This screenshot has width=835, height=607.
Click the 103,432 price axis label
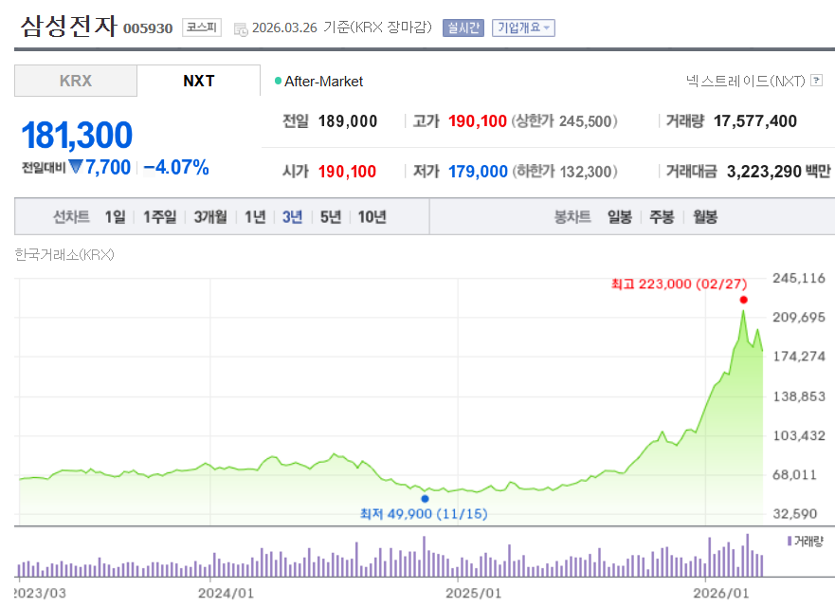point(799,436)
